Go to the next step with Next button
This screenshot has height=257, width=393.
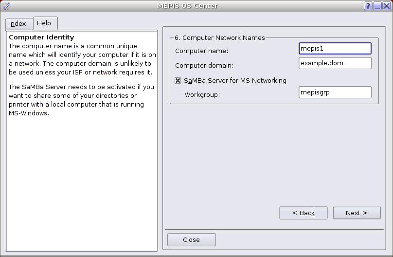click(357, 213)
